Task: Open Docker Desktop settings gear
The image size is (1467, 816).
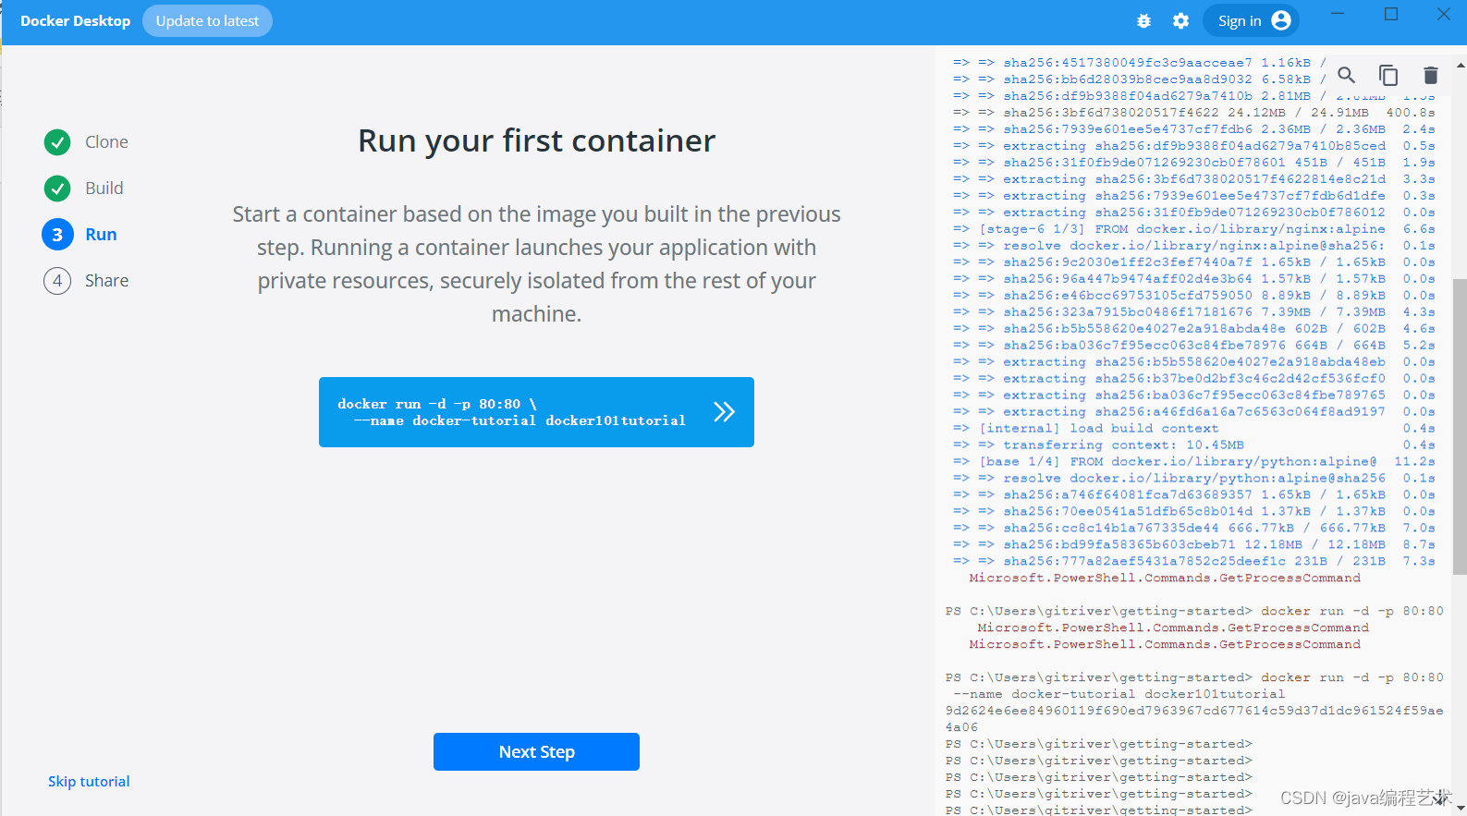Action: 1180,20
